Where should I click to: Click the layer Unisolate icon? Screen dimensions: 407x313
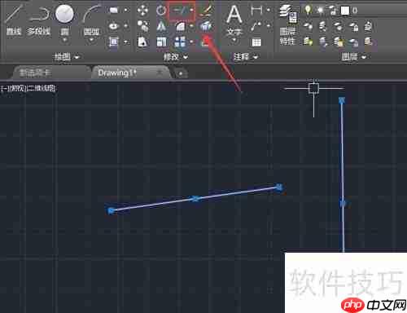(x=323, y=42)
